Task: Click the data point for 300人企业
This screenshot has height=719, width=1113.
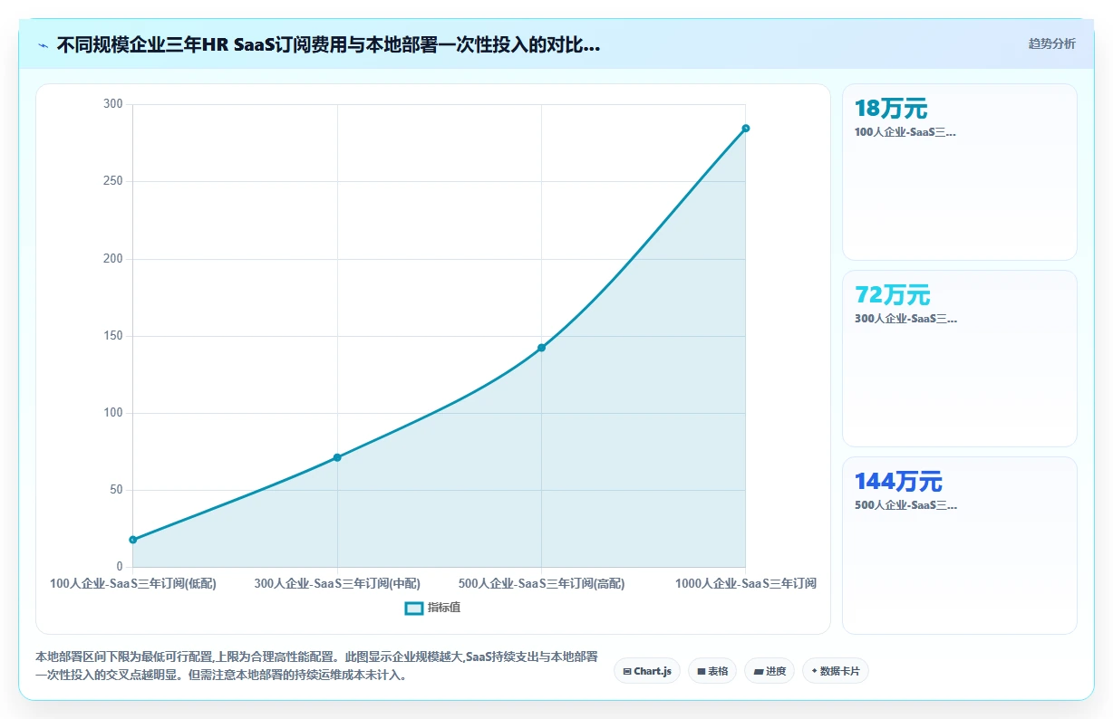Action: click(337, 457)
